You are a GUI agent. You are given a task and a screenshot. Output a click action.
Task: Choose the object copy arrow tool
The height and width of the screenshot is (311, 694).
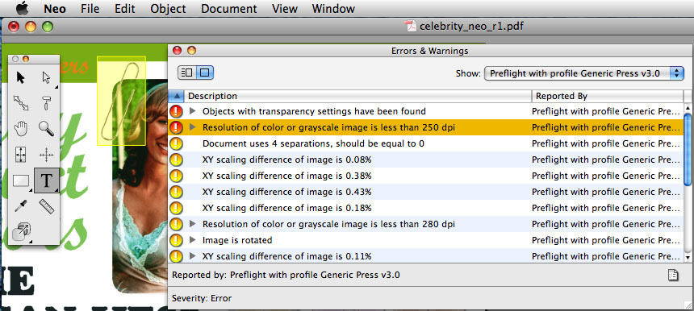point(20,231)
